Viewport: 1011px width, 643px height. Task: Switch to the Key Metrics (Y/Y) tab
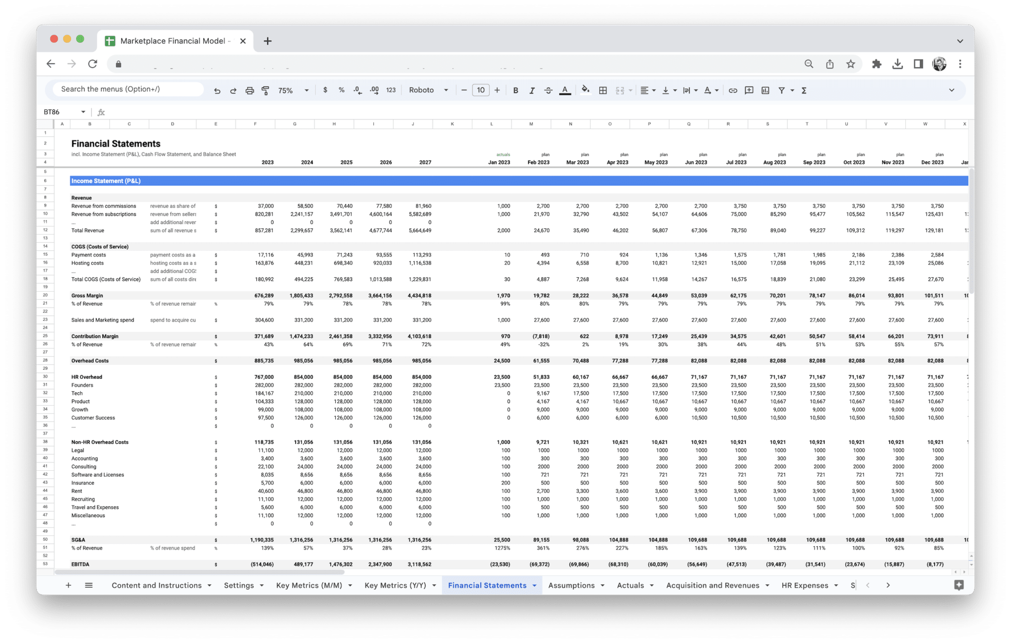tap(395, 585)
